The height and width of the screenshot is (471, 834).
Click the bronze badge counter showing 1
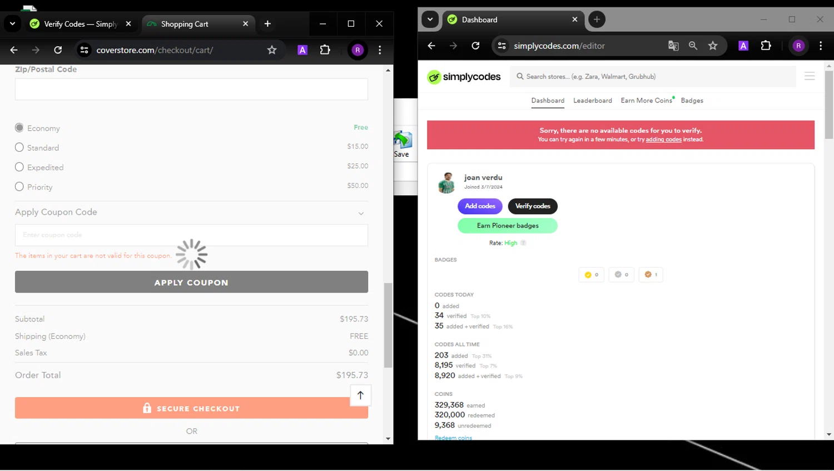tap(651, 275)
